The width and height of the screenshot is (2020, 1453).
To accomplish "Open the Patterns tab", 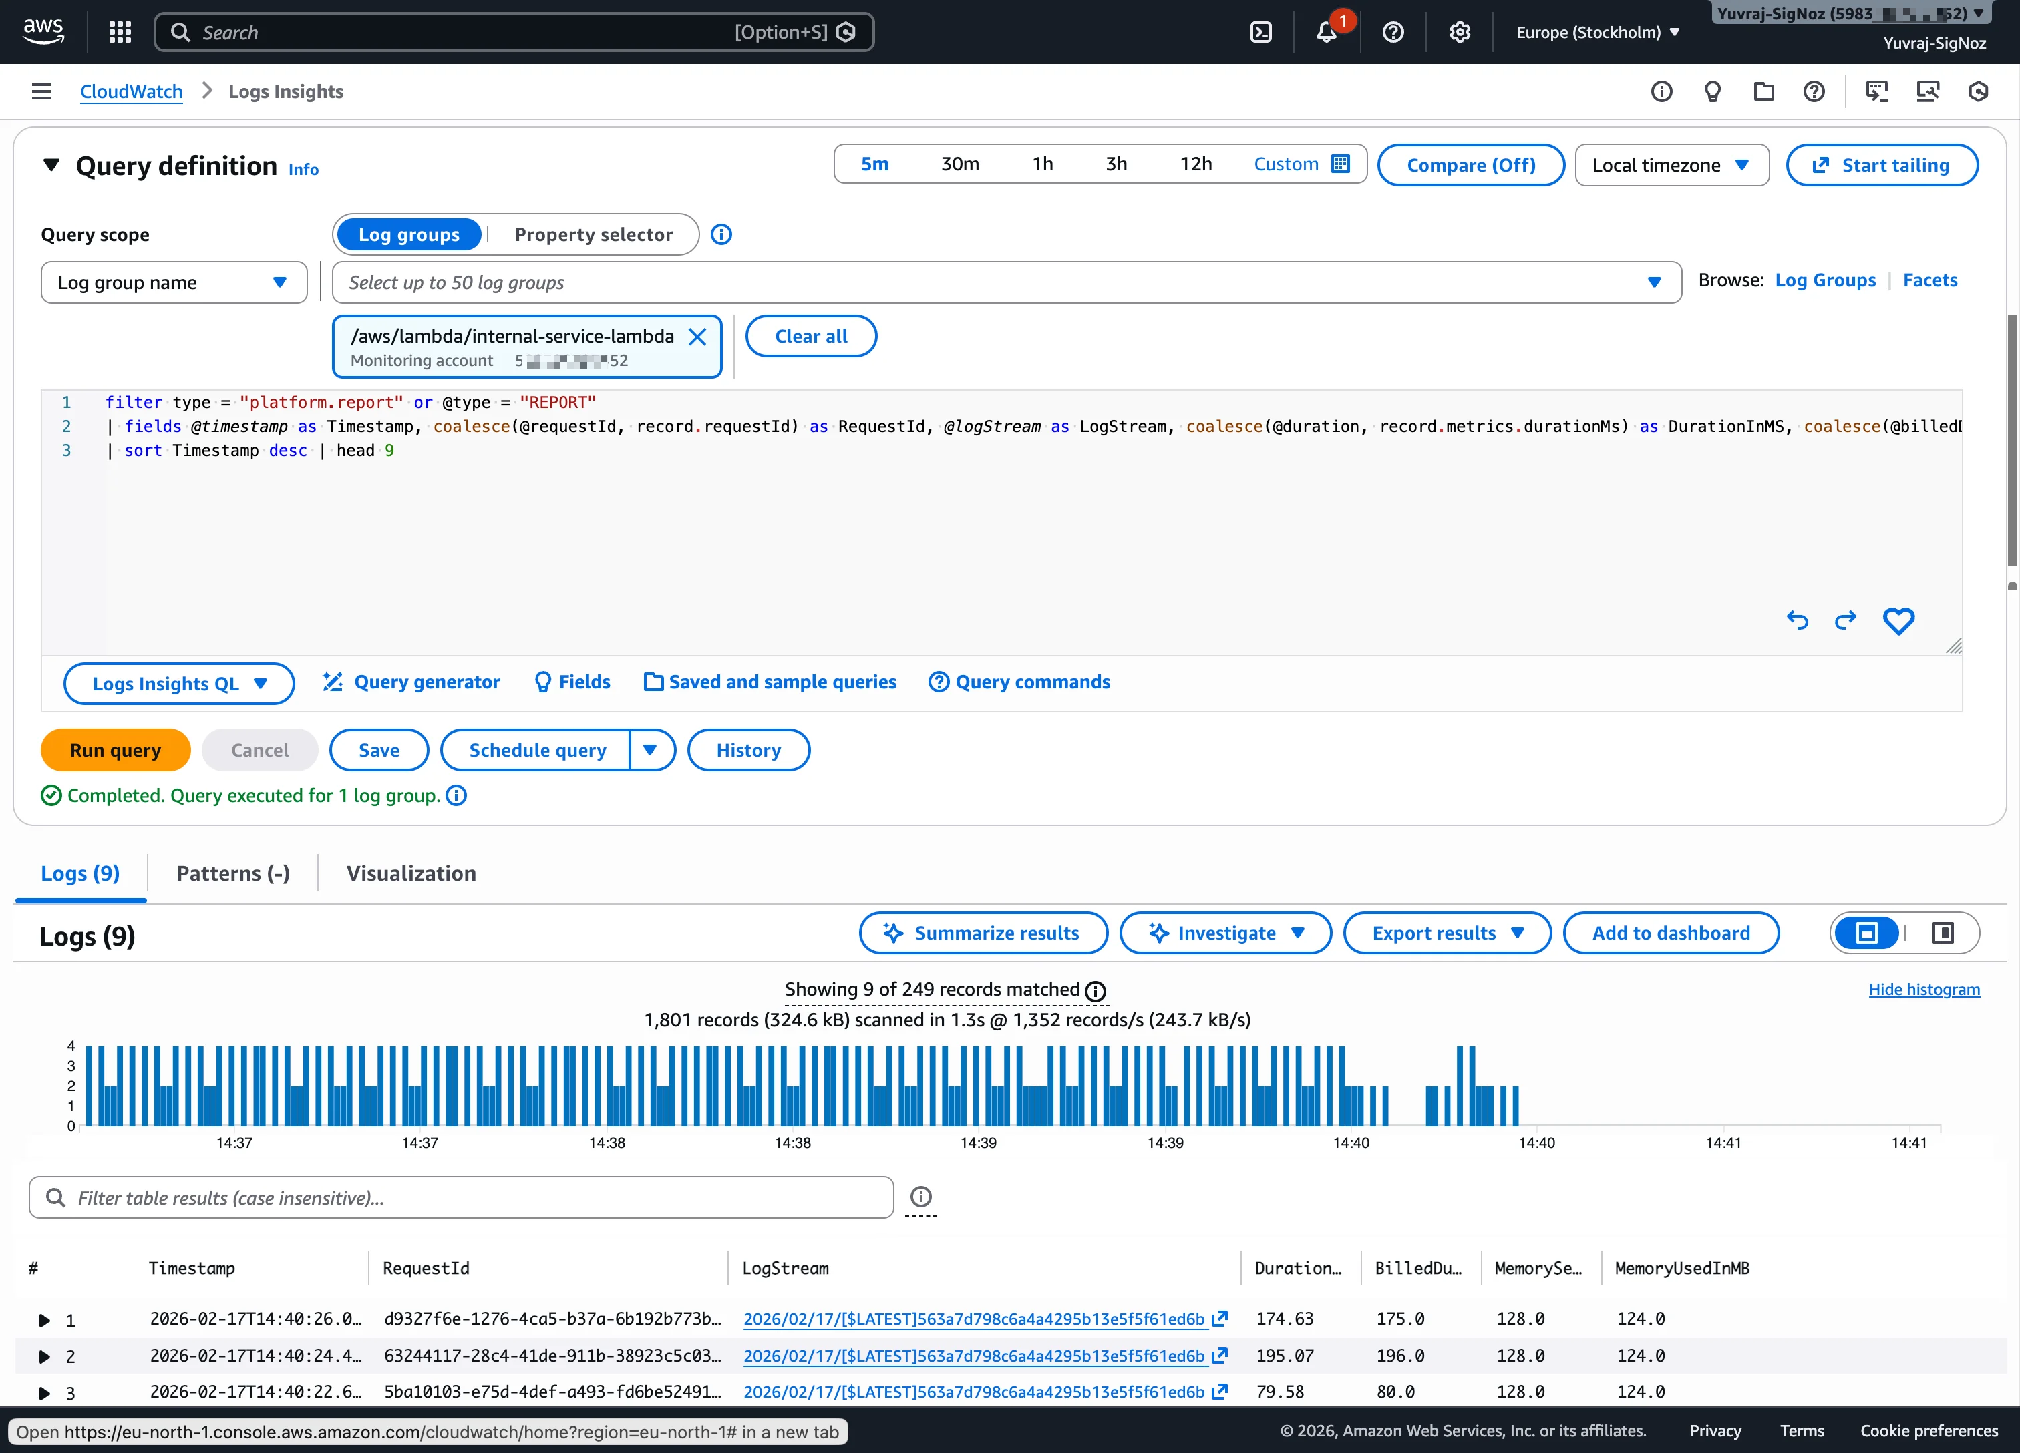I will pos(232,873).
